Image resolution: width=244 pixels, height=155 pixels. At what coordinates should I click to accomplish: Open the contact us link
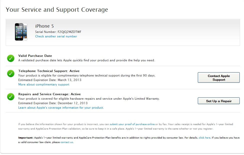(67, 142)
